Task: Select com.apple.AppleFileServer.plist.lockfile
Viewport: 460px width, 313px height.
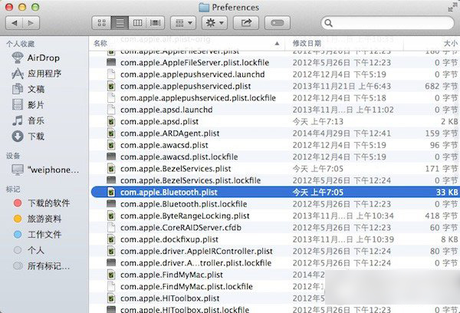Action: click(274, 63)
